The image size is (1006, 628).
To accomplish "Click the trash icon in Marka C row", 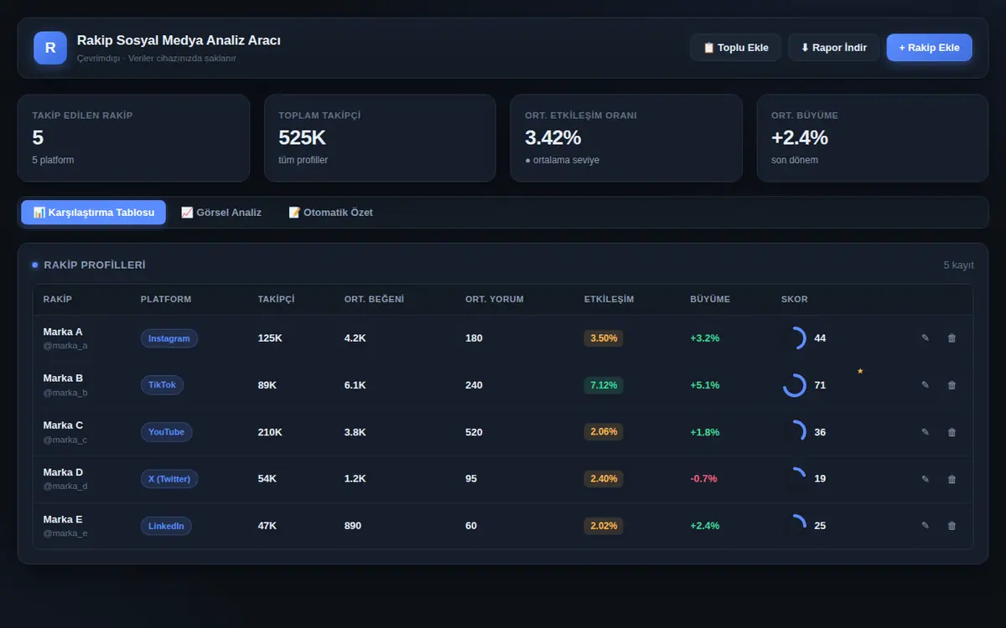I will [x=952, y=432].
